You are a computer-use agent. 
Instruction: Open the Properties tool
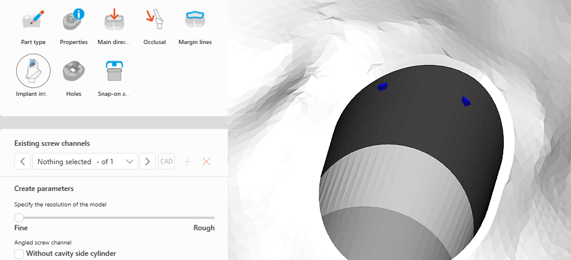[x=74, y=27]
